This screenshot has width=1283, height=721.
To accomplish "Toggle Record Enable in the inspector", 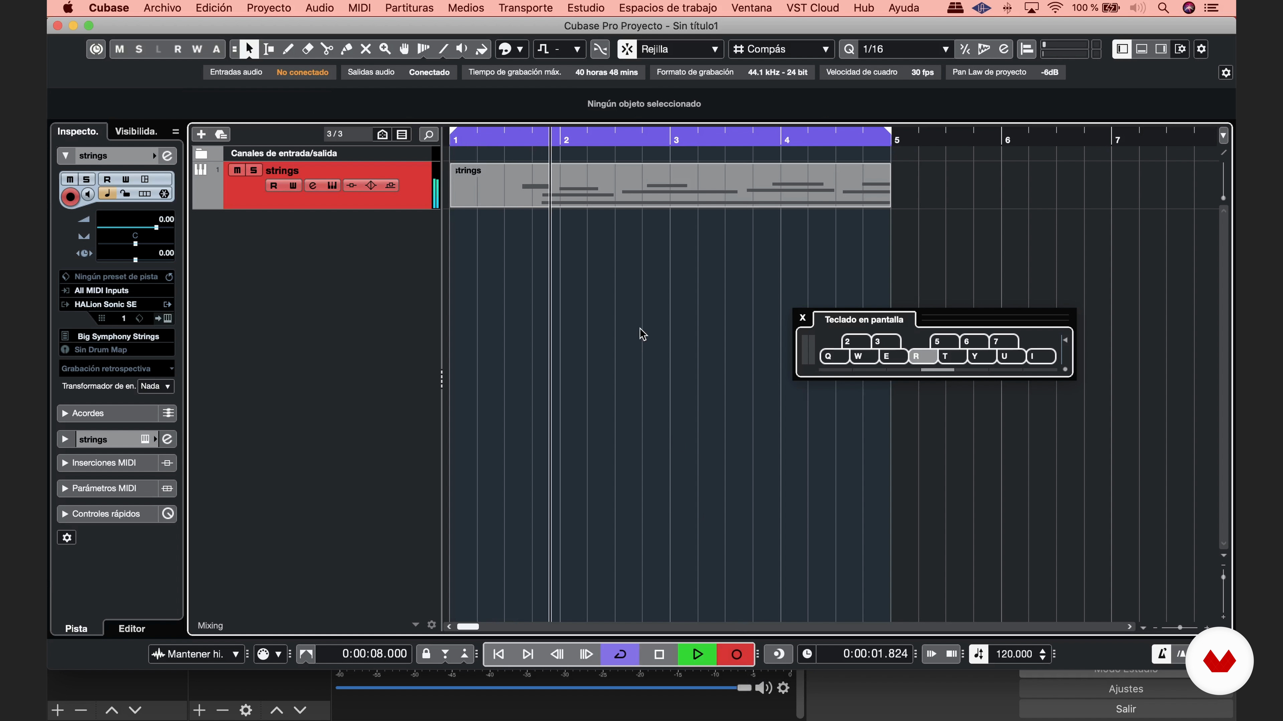I will click(70, 197).
